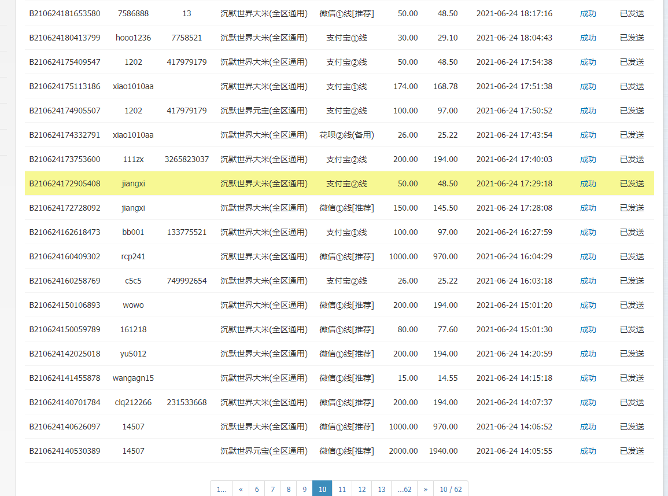
Task: Go to page 6 in pagination
Action: 256,489
